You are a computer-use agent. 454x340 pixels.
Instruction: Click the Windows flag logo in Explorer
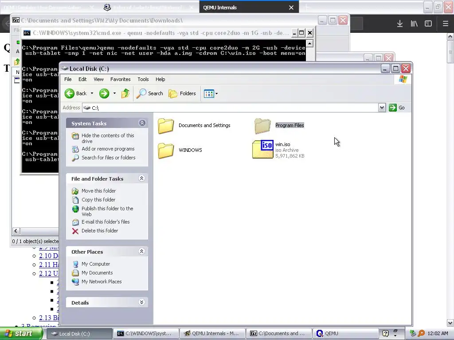[x=403, y=79]
